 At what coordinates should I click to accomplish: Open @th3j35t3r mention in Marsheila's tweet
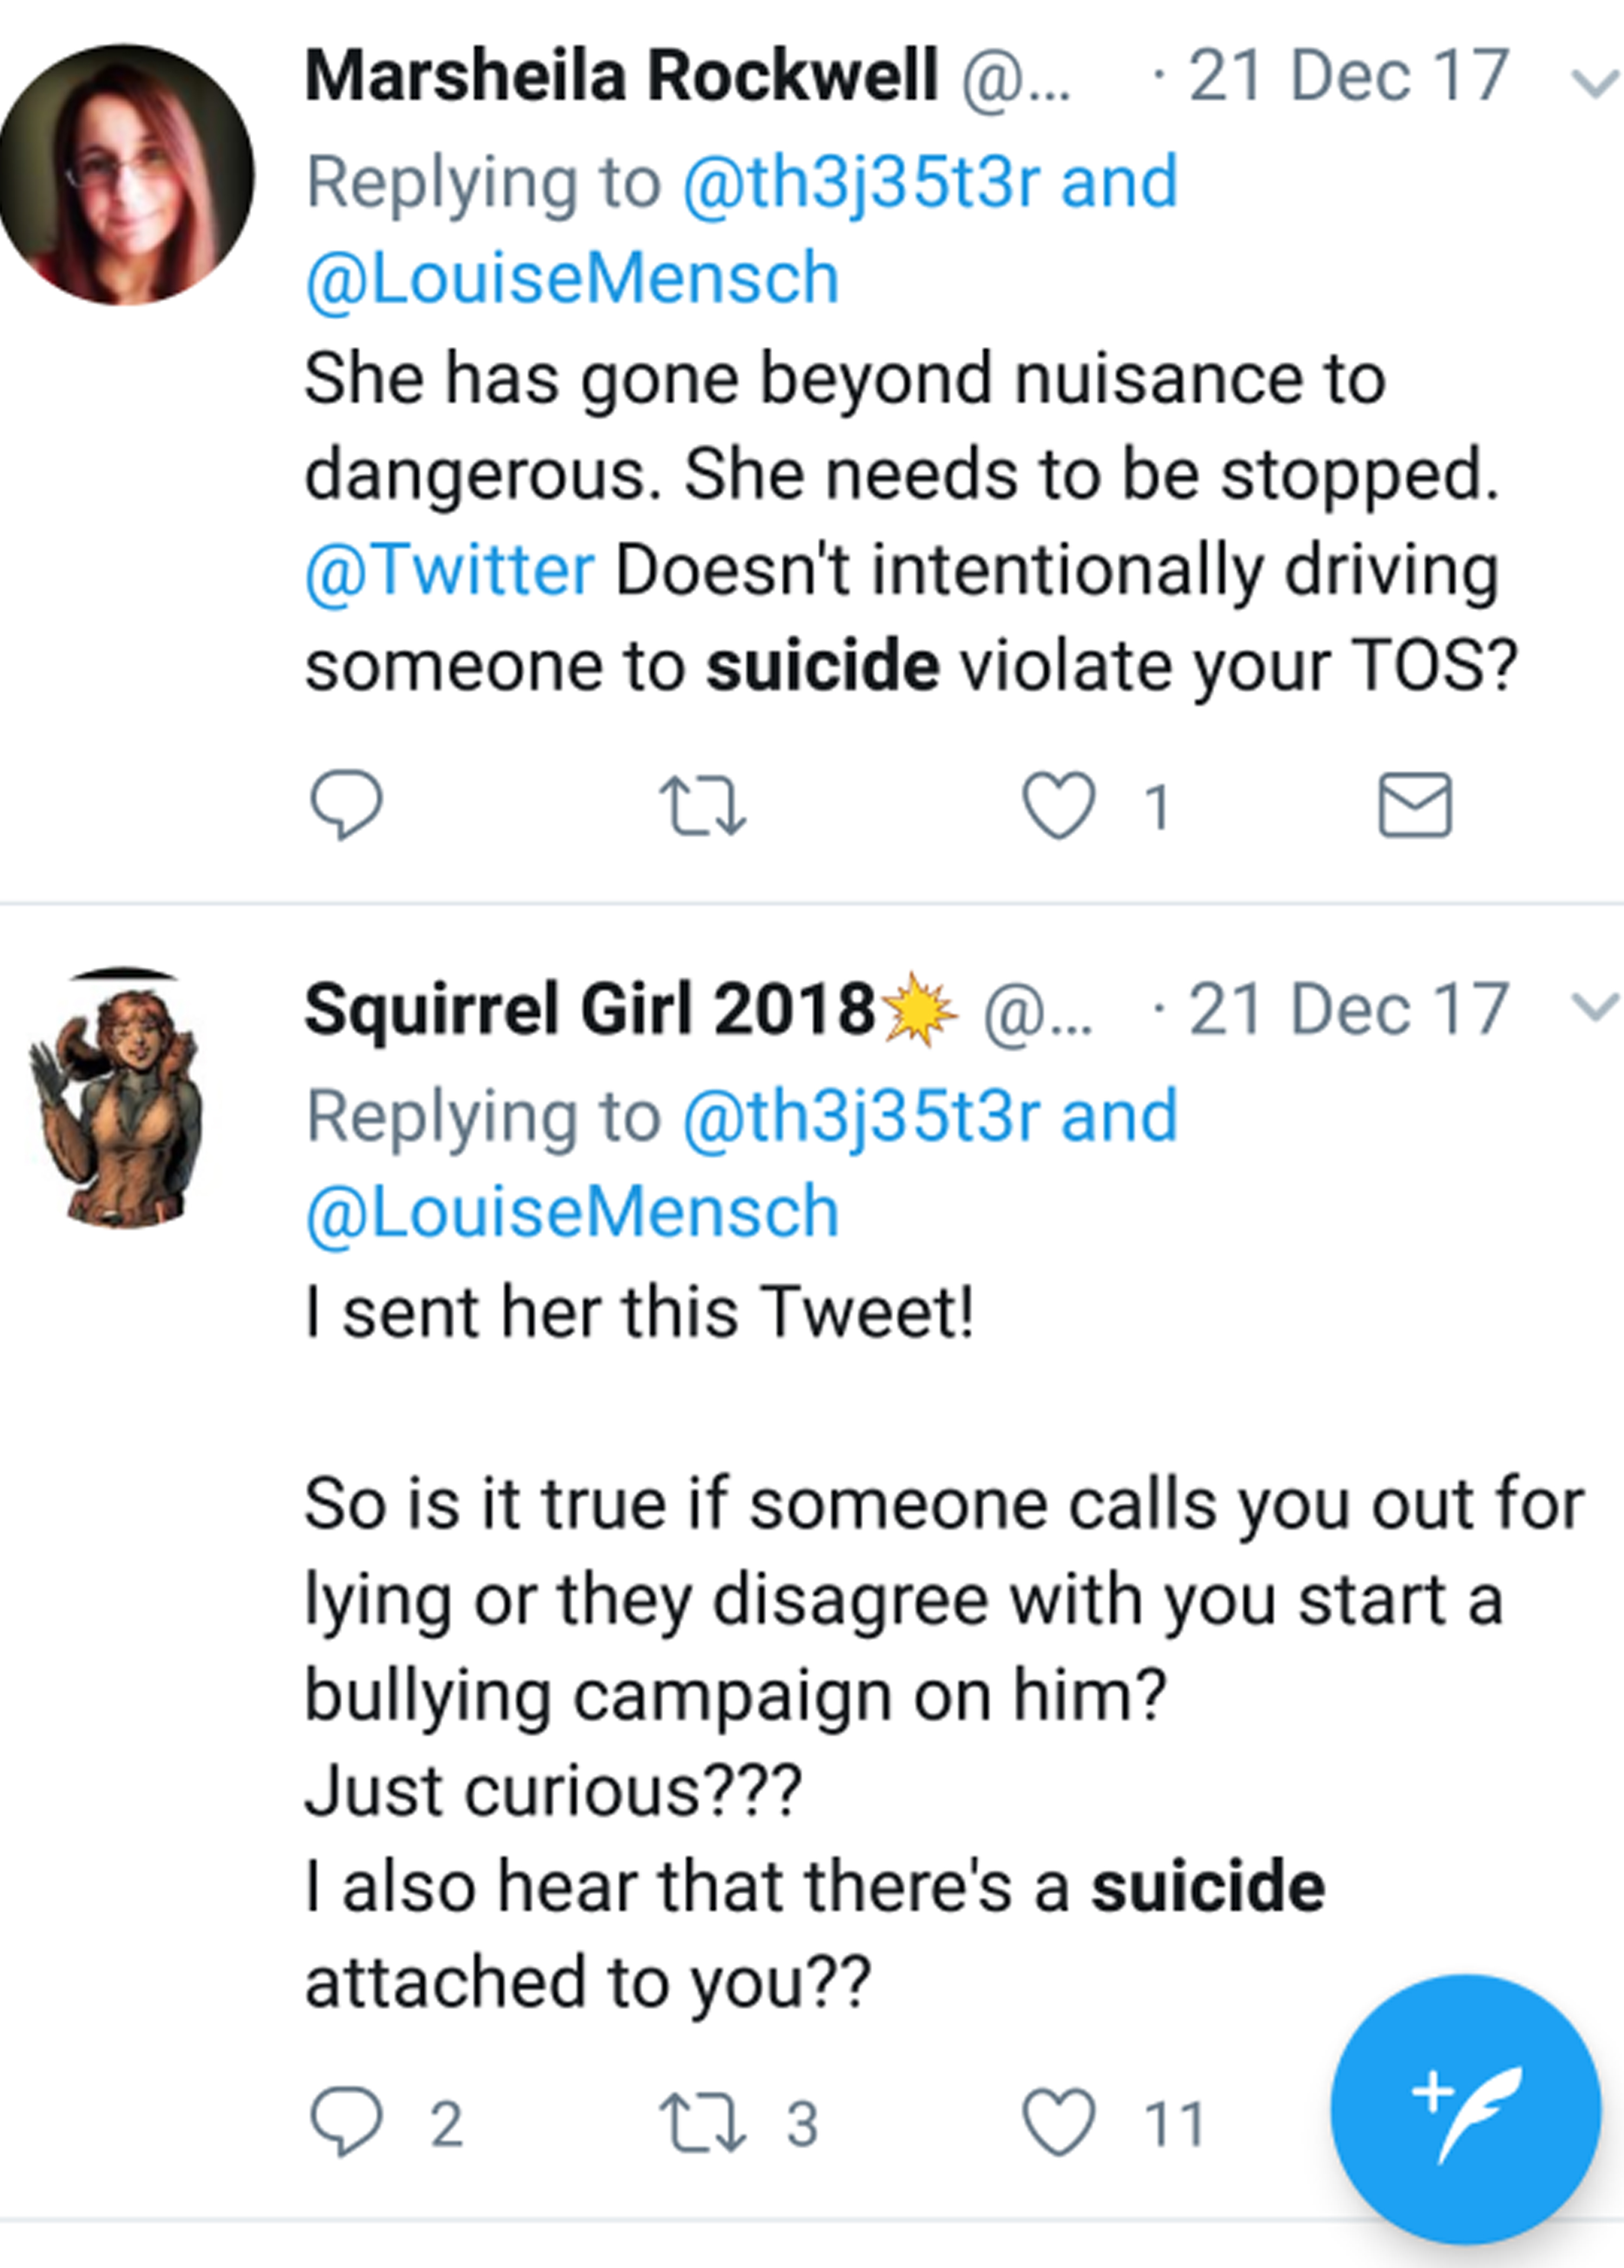pos(861,183)
